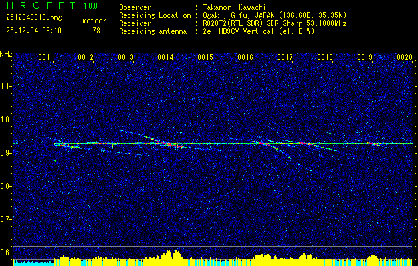Click the kHz axis unit label
Screen dimensions: 418x266
point(6,54)
